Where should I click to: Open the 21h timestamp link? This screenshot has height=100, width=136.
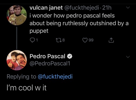click(107, 8)
